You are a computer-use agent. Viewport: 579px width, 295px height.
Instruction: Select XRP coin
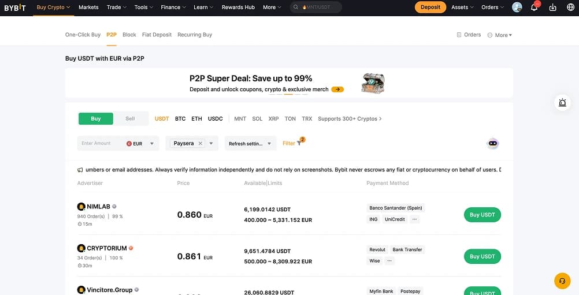273,119
